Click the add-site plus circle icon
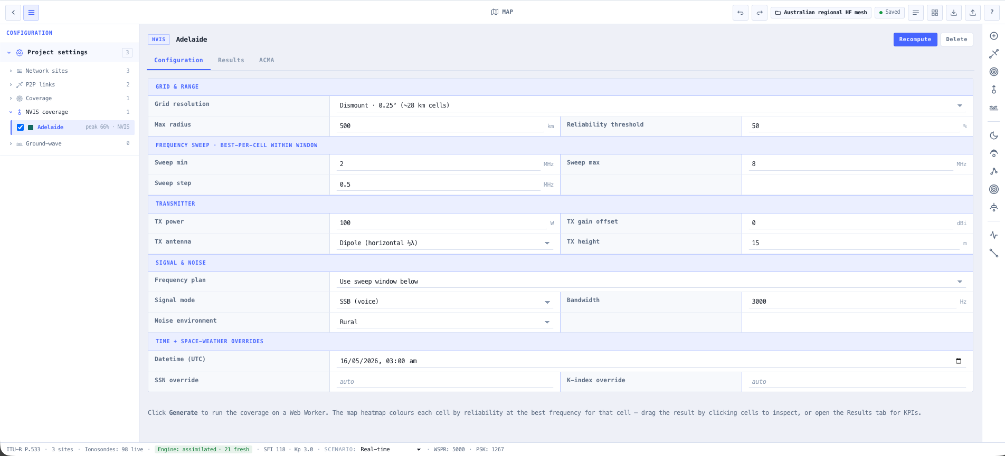The height and width of the screenshot is (456, 1005). pos(994,36)
